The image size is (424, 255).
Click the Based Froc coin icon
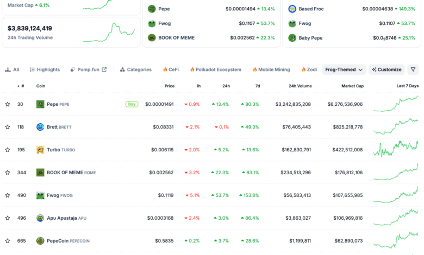292,9
